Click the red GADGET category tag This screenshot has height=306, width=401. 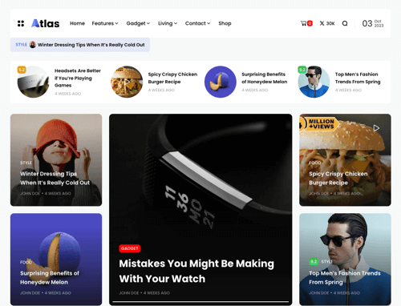point(130,248)
